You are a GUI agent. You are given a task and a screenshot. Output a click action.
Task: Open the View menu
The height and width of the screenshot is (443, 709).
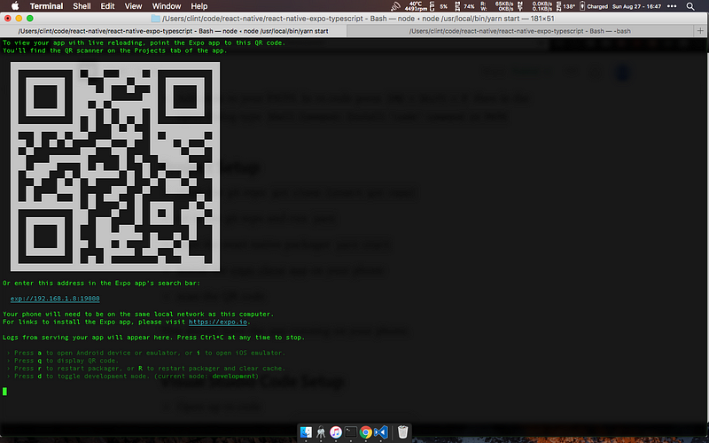tap(134, 6)
